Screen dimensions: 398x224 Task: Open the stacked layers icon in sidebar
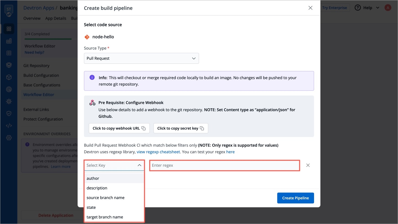coord(9,65)
